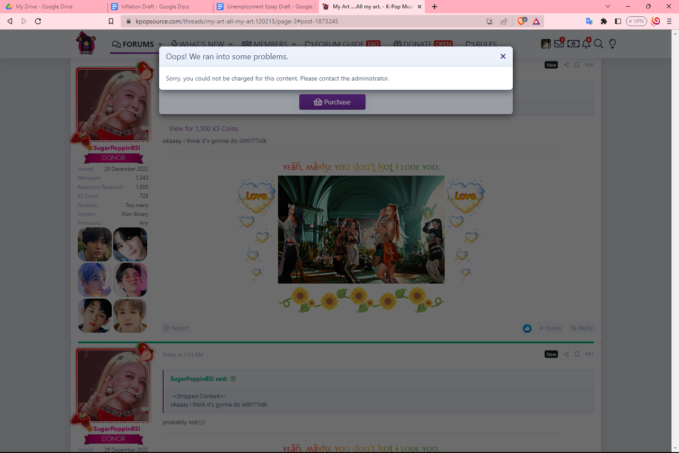Open quoted post arrow beside 'SugarPoppinBSI said'
Viewport: 679px width, 453px height.
tap(233, 379)
